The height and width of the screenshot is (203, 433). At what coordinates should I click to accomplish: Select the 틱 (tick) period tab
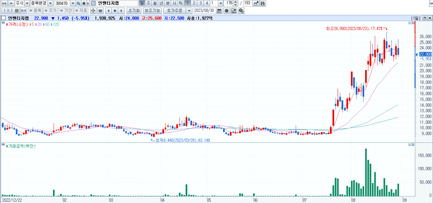pos(181,3)
